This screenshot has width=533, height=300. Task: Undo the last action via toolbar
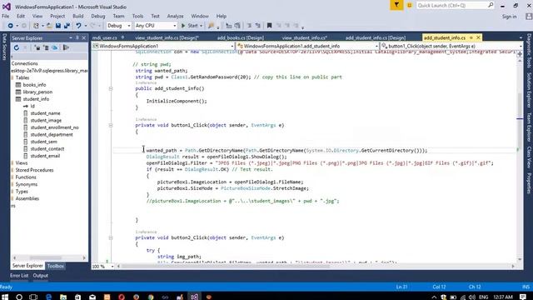coord(78,26)
